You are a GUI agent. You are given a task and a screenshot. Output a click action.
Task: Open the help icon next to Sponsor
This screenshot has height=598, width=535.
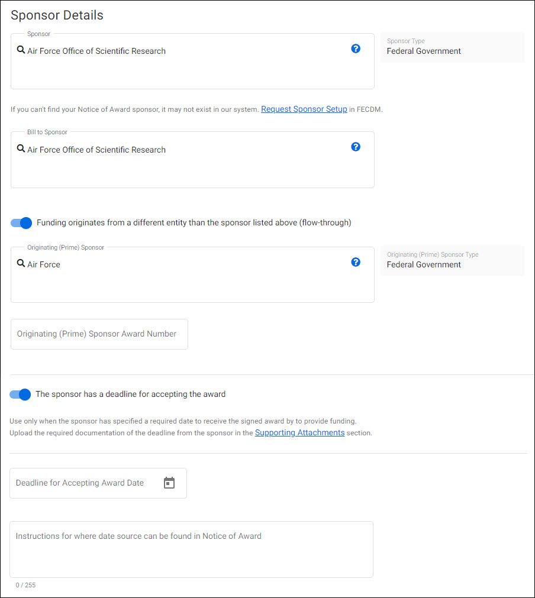[x=356, y=49]
